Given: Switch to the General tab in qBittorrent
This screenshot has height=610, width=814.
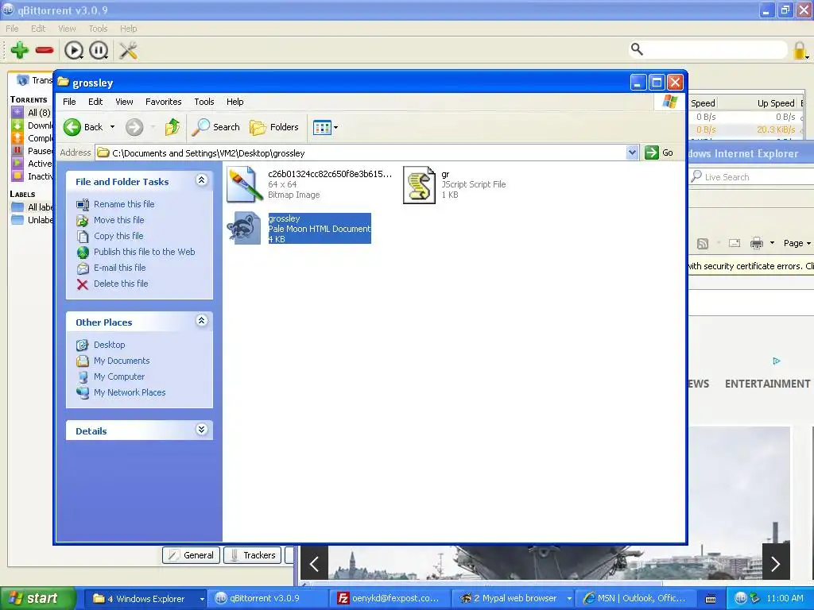Looking at the screenshot, I should pos(191,555).
